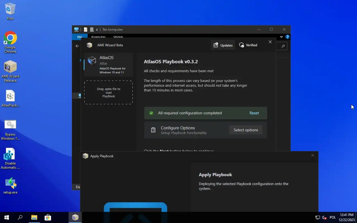
Task: Open the Plik tab in File Explorer
Action: [80, 37]
